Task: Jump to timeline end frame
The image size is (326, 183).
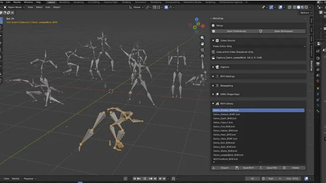Action: click(155, 178)
